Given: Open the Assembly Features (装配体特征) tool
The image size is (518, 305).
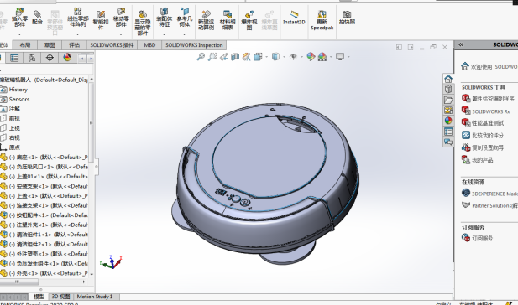Looking at the screenshot, I should (165, 18).
